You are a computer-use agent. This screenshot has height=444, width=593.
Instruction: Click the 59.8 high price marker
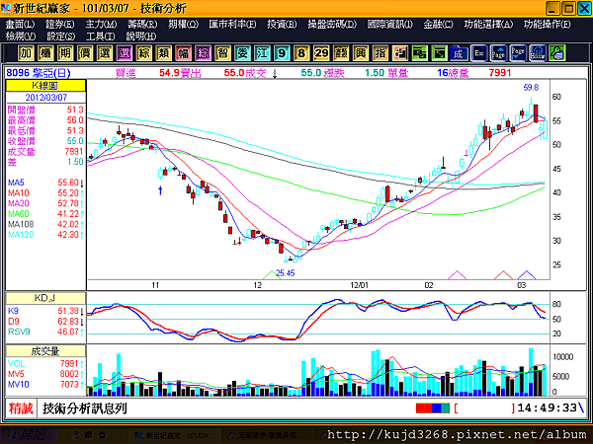(531, 88)
